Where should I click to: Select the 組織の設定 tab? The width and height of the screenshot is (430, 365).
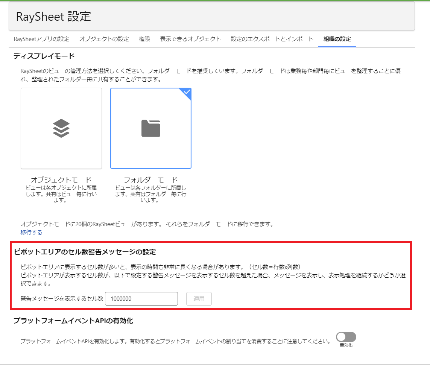click(337, 39)
